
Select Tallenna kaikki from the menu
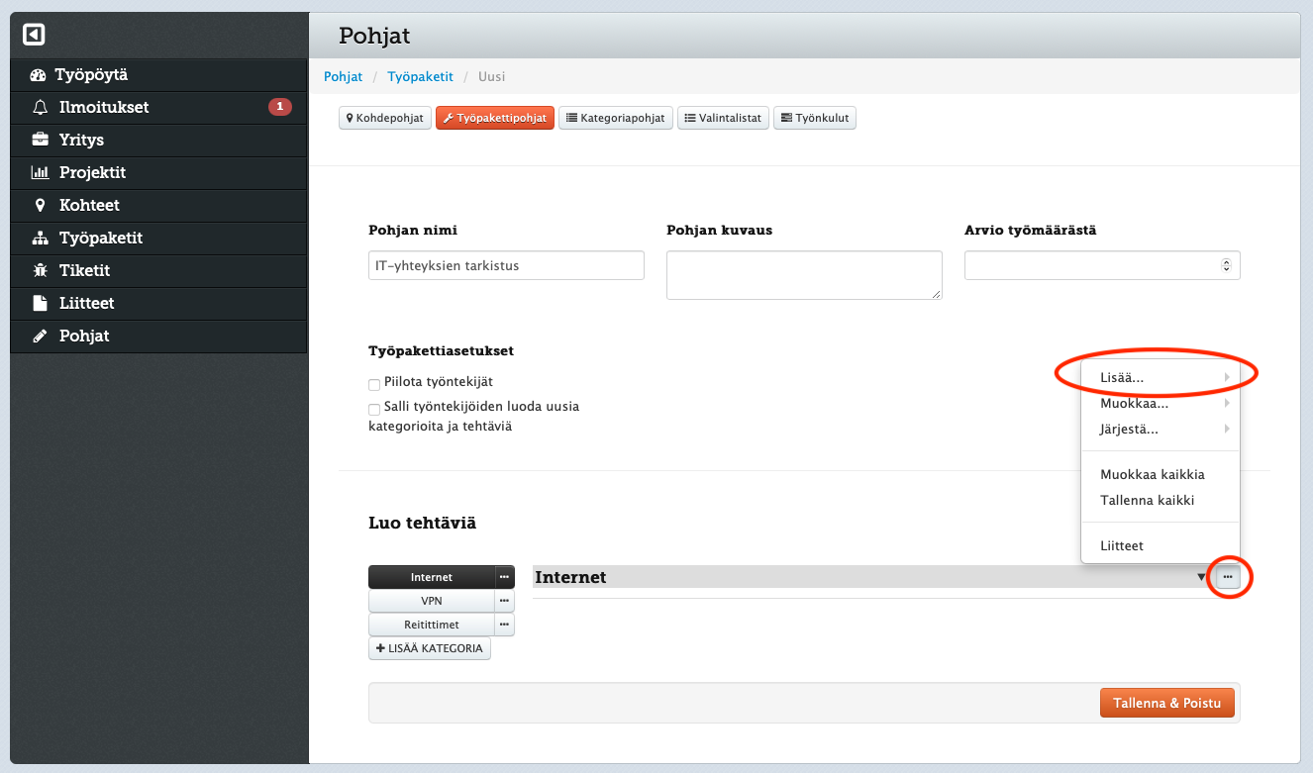1147,500
